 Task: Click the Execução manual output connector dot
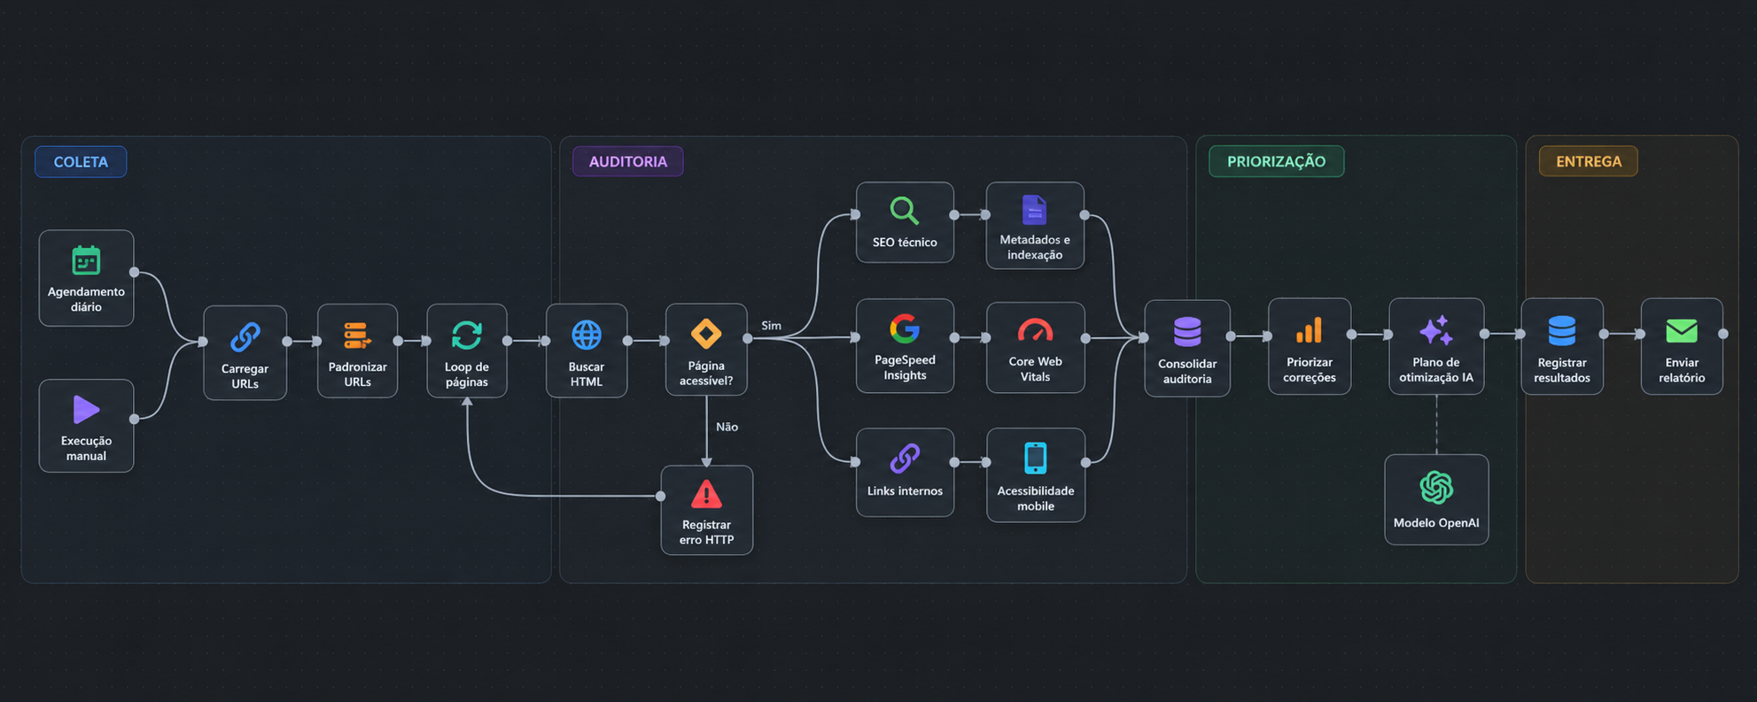click(x=135, y=419)
